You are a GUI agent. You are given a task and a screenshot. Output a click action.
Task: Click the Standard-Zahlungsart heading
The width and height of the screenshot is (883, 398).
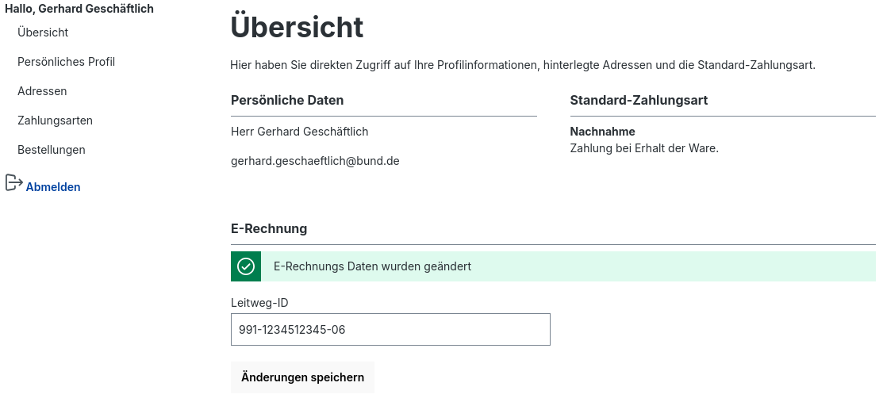click(x=639, y=100)
